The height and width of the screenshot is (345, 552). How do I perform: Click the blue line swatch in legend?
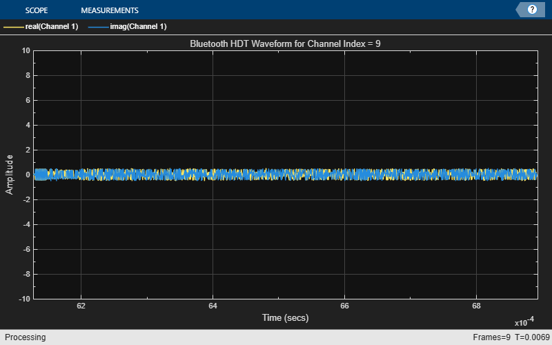point(98,27)
